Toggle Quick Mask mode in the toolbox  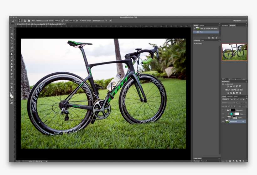(12, 100)
